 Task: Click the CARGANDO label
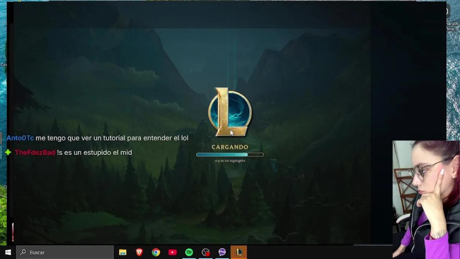pyautogui.click(x=230, y=147)
